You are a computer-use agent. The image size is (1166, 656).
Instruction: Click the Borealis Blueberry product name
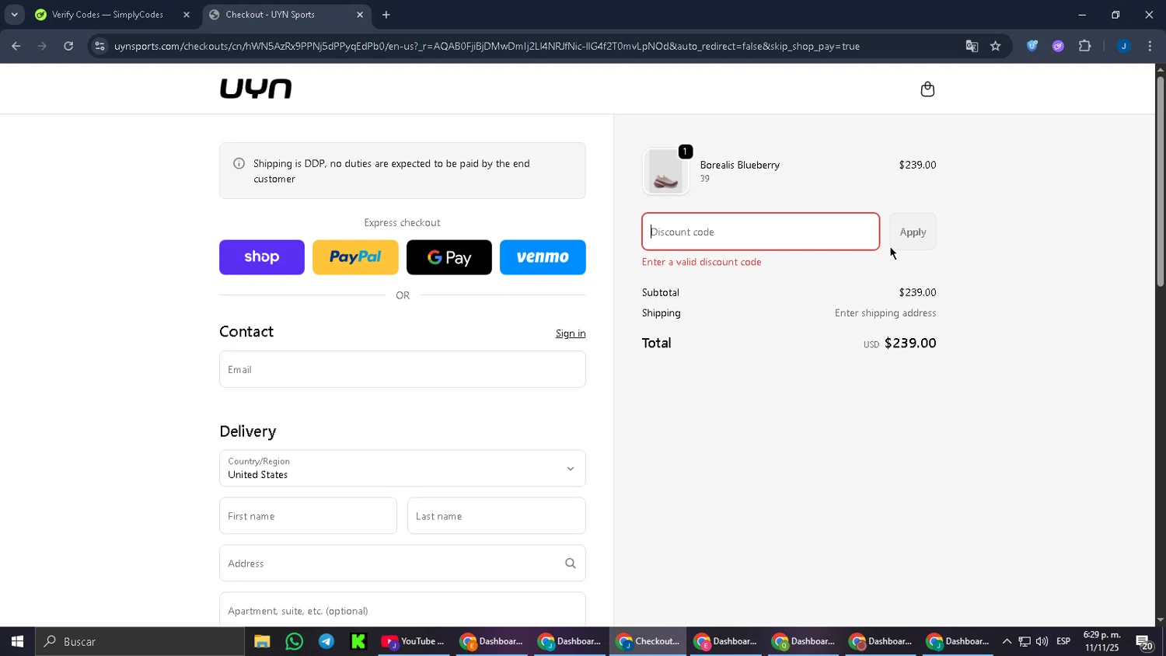pyautogui.click(x=740, y=165)
